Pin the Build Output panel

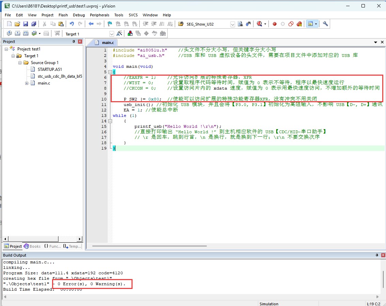377,255
